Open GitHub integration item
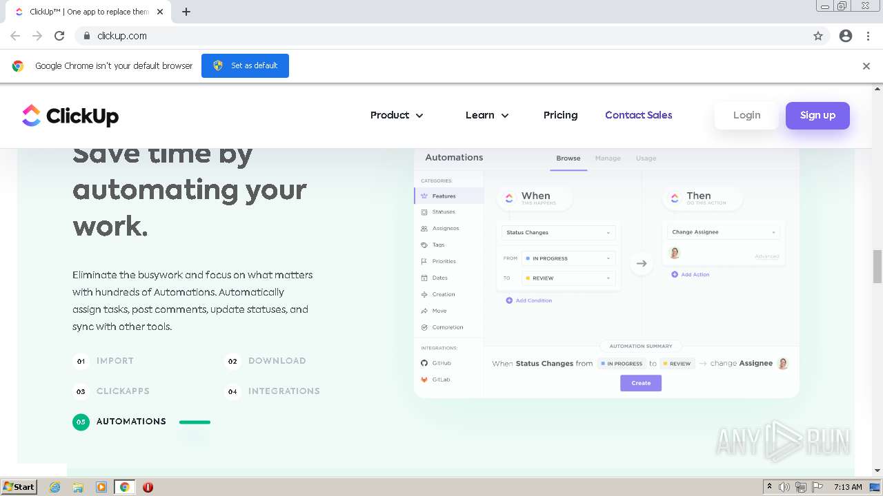This screenshot has height=496, width=883. point(436,363)
